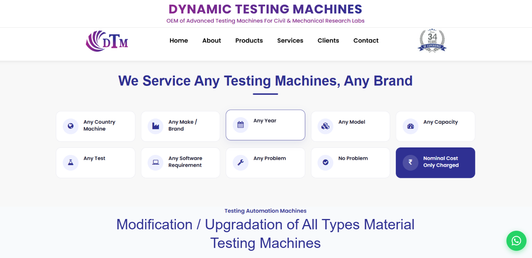Select the 'Any Model' label
Screen dimensions: 532x258
point(352,122)
